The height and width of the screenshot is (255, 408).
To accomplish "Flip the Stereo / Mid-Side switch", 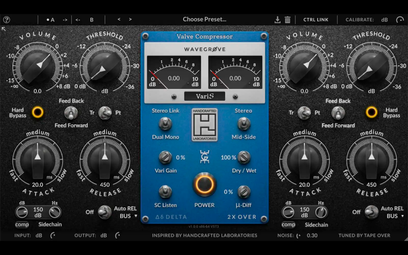I will pos(244,124).
